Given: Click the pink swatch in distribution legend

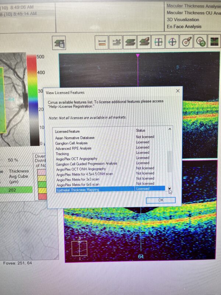Looking at the screenshot, I should tap(42, 172).
